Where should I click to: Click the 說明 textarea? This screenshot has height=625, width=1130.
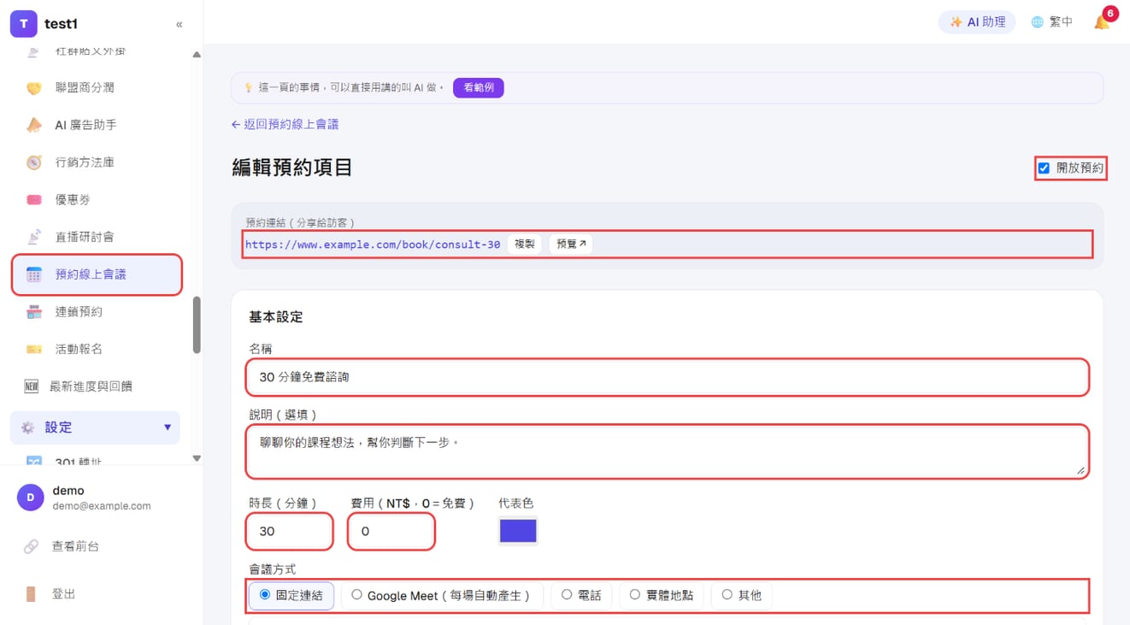click(668, 451)
